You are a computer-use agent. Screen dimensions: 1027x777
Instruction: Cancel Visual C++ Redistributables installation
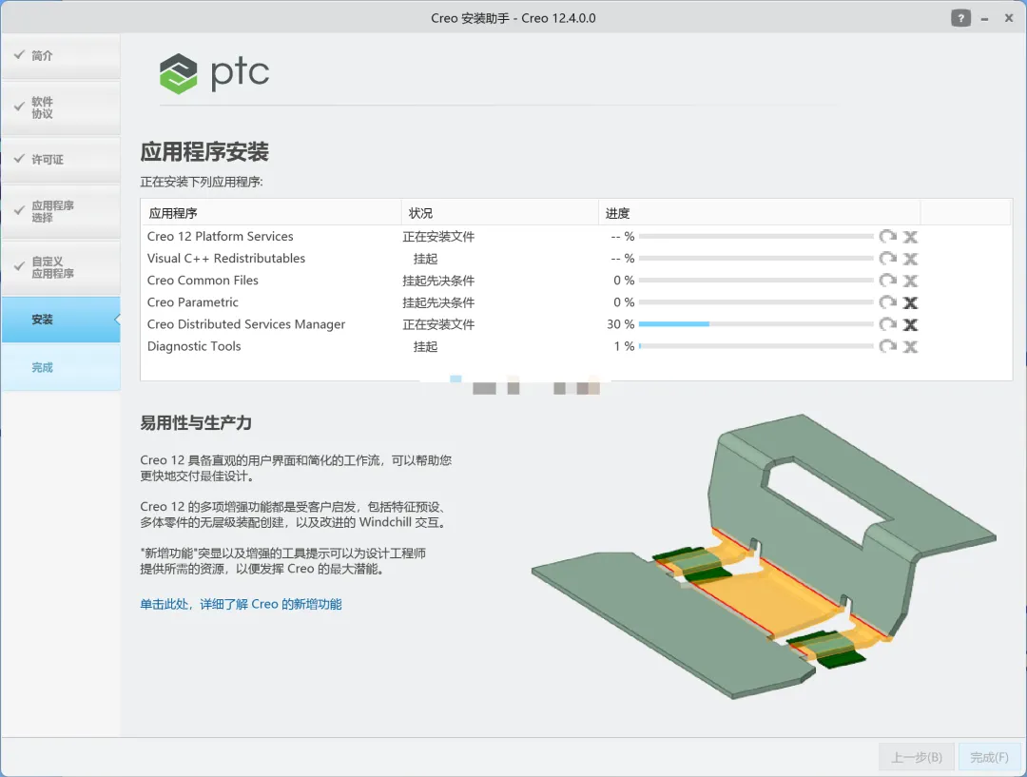click(910, 259)
